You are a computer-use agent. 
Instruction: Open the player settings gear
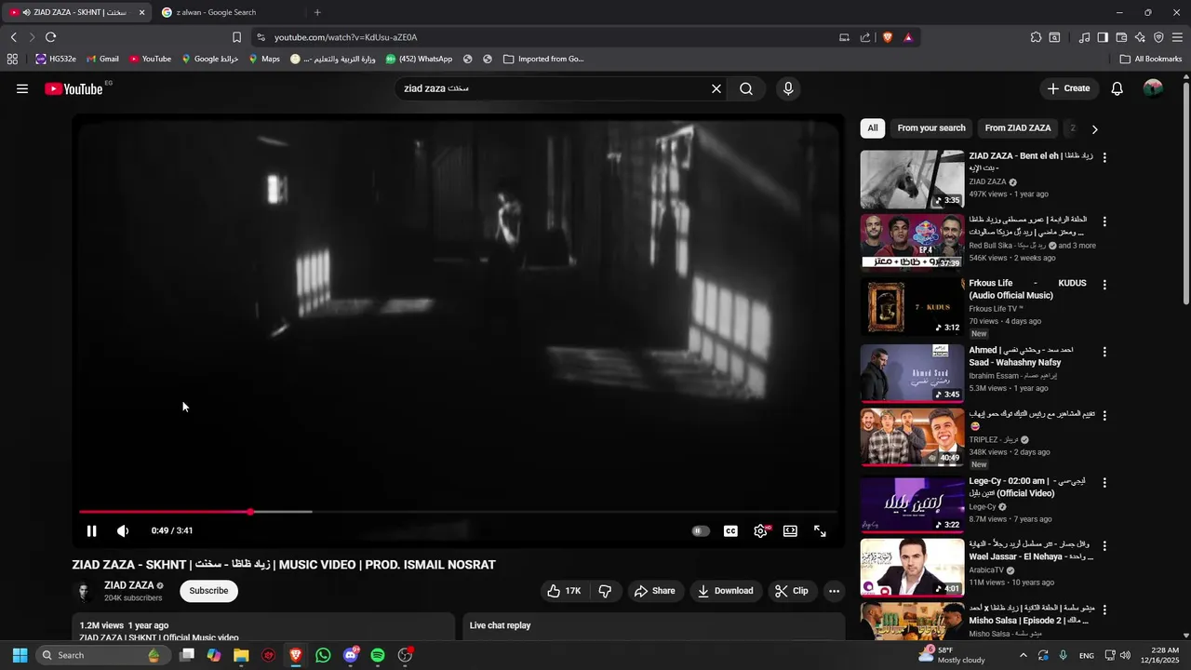pyautogui.click(x=760, y=530)
